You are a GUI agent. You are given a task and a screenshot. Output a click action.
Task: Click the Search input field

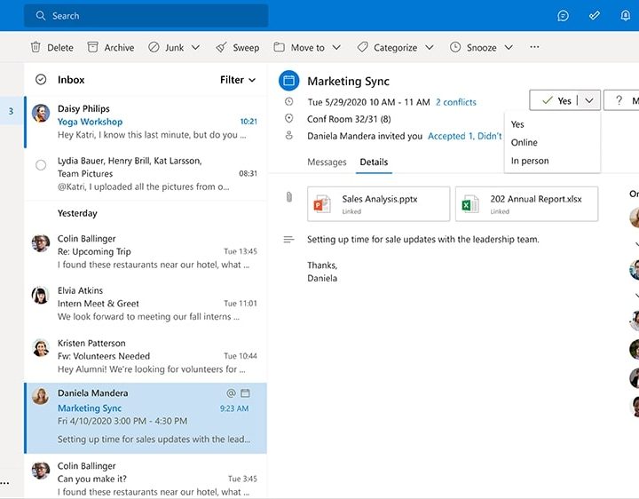[146, 15]
